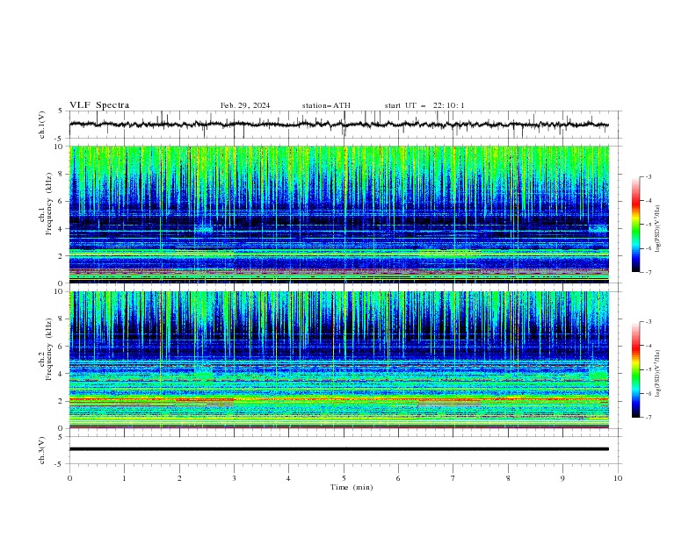Click time axis tick label "4"
Viewport: 696px width, 537px height.
(288, 478)
